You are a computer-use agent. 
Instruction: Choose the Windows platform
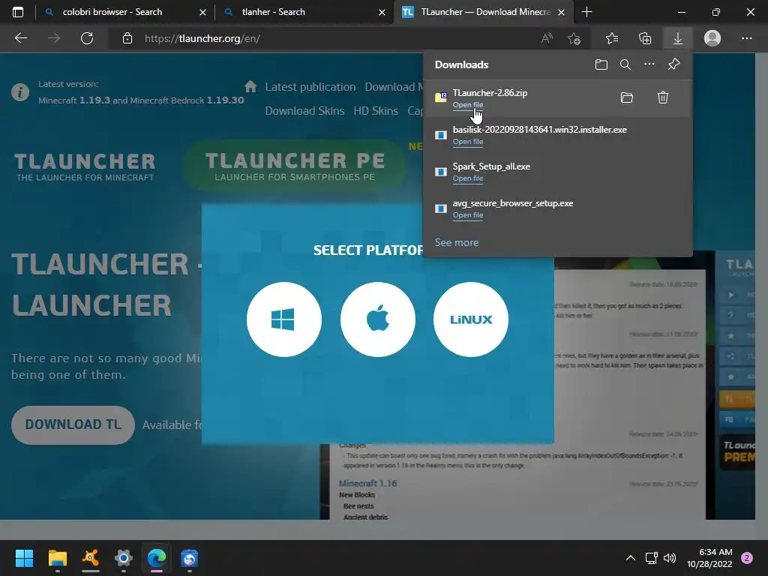click(284, 319)
